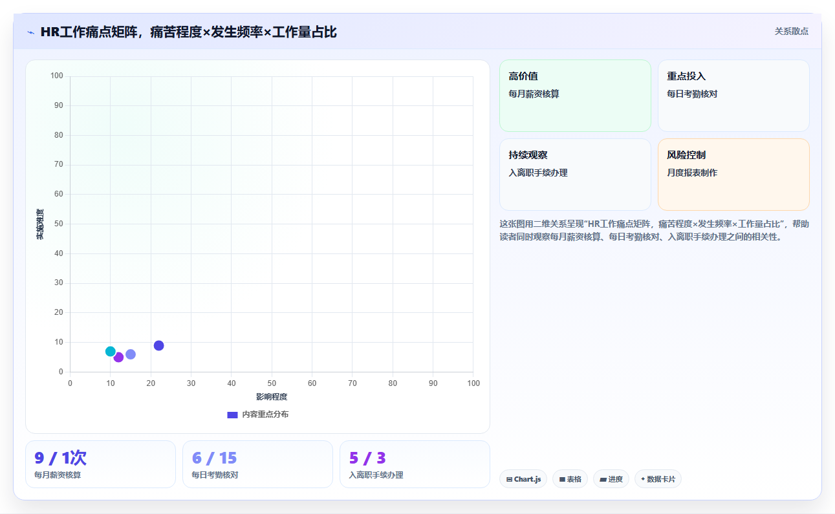Click the 6 / 15 stat card
The width and height of the screenshot is (835, 514).
[x=257, y=464]
